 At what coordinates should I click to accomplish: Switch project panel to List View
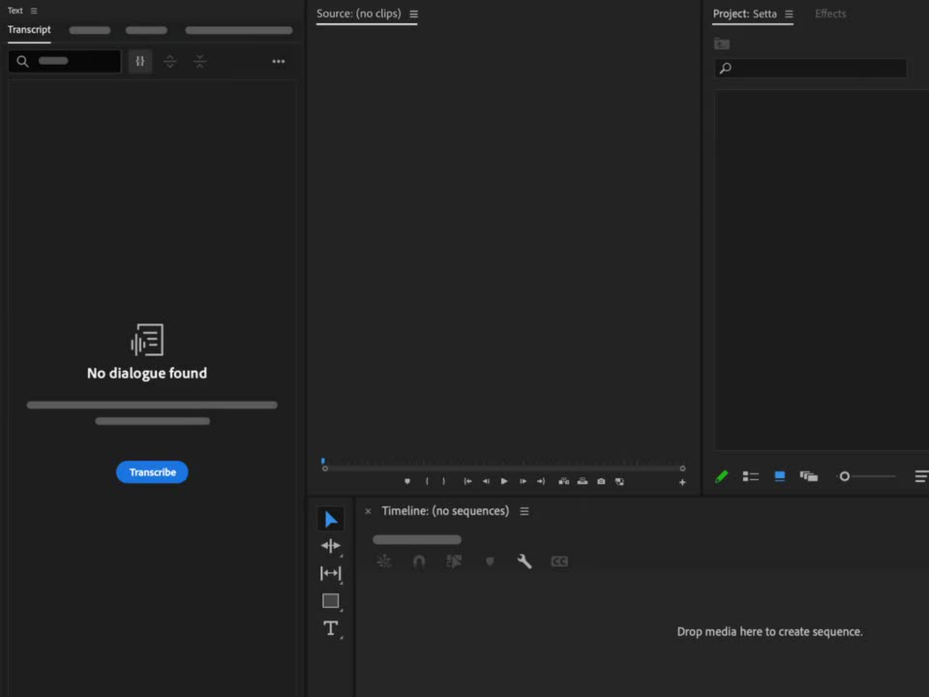[750, 477]
